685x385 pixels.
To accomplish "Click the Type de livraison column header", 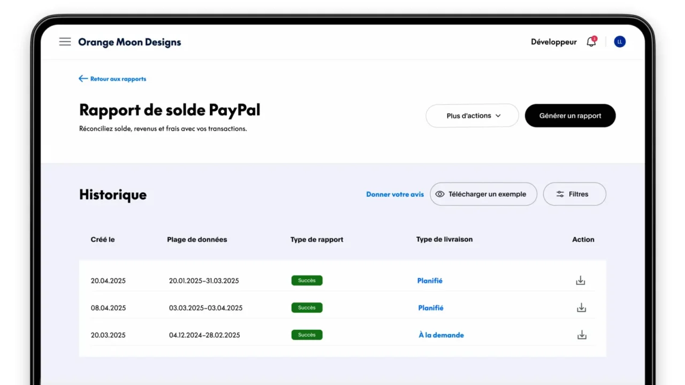I will point(444,240).
